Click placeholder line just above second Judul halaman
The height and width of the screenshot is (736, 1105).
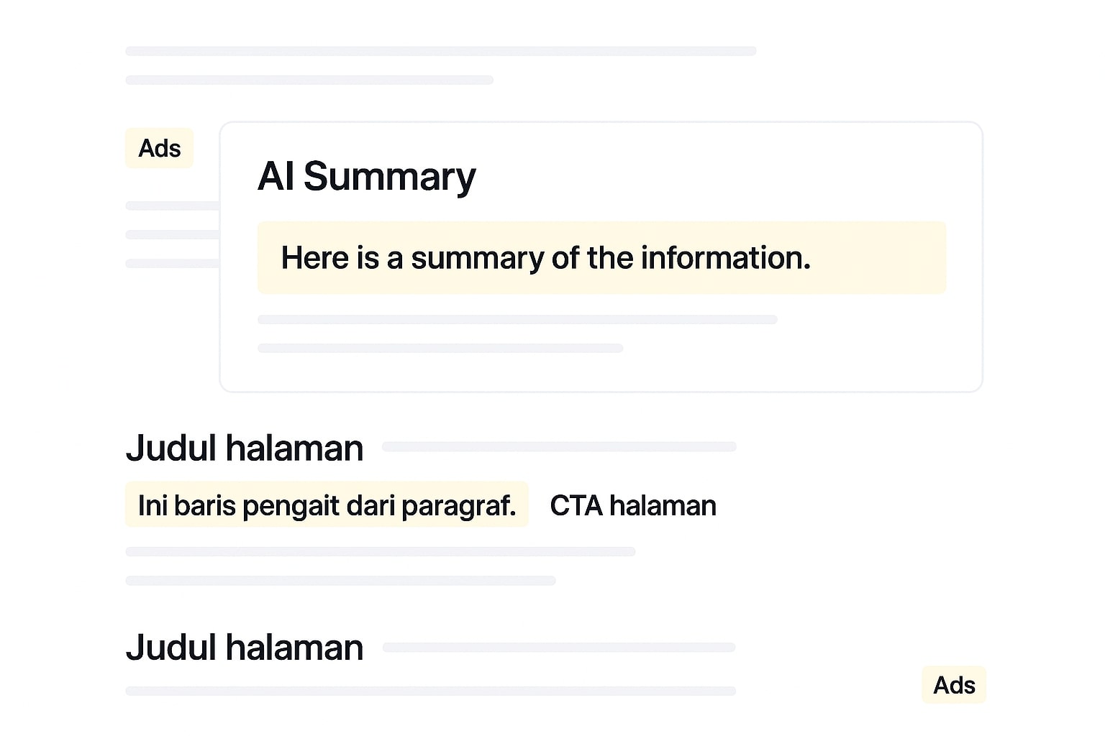[340, 580]
